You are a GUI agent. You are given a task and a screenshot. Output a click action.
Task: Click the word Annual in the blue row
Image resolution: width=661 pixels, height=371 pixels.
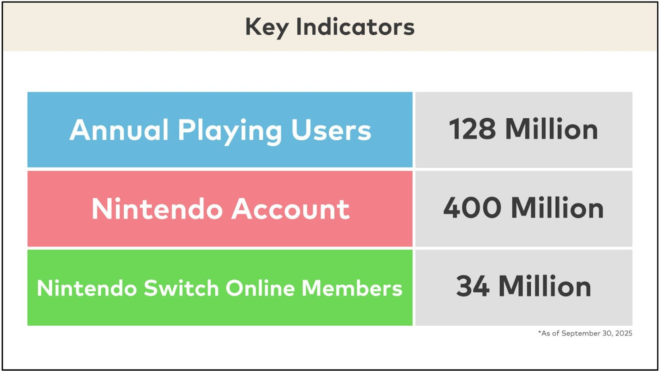119,130
